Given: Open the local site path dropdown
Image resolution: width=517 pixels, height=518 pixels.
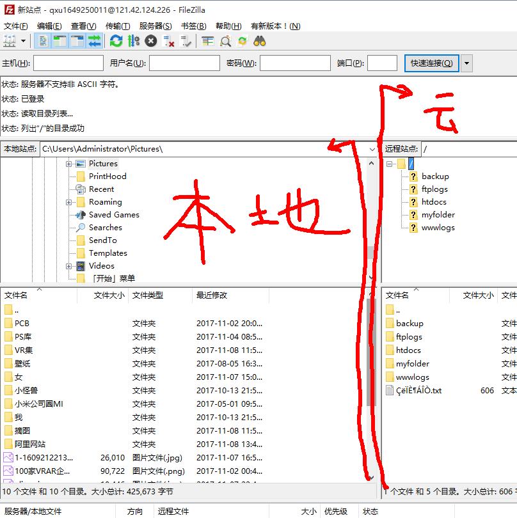Looking at the screenshot, I should pyautogui.click(x=372, y=149).
